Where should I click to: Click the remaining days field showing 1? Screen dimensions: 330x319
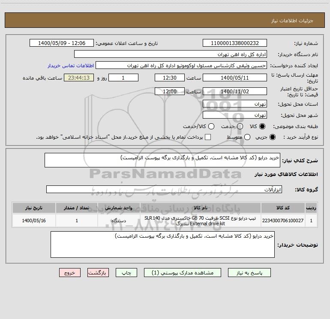[123, 78]
